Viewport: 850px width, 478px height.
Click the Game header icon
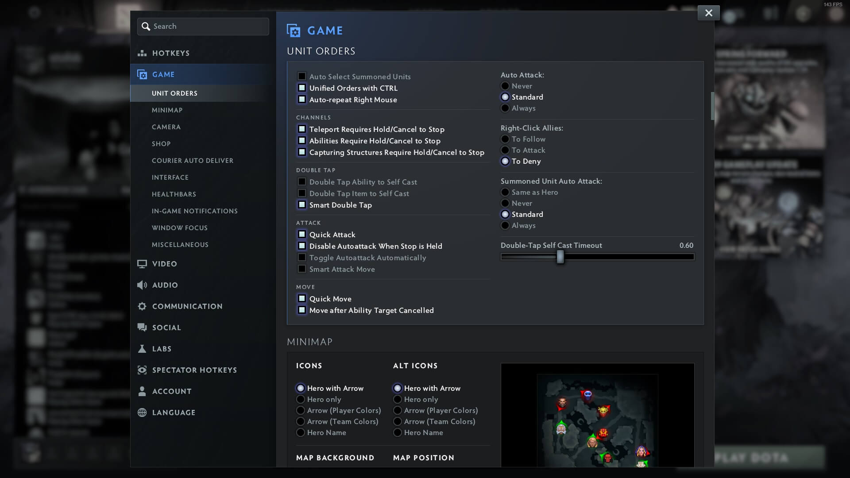(x=294, y=31)
